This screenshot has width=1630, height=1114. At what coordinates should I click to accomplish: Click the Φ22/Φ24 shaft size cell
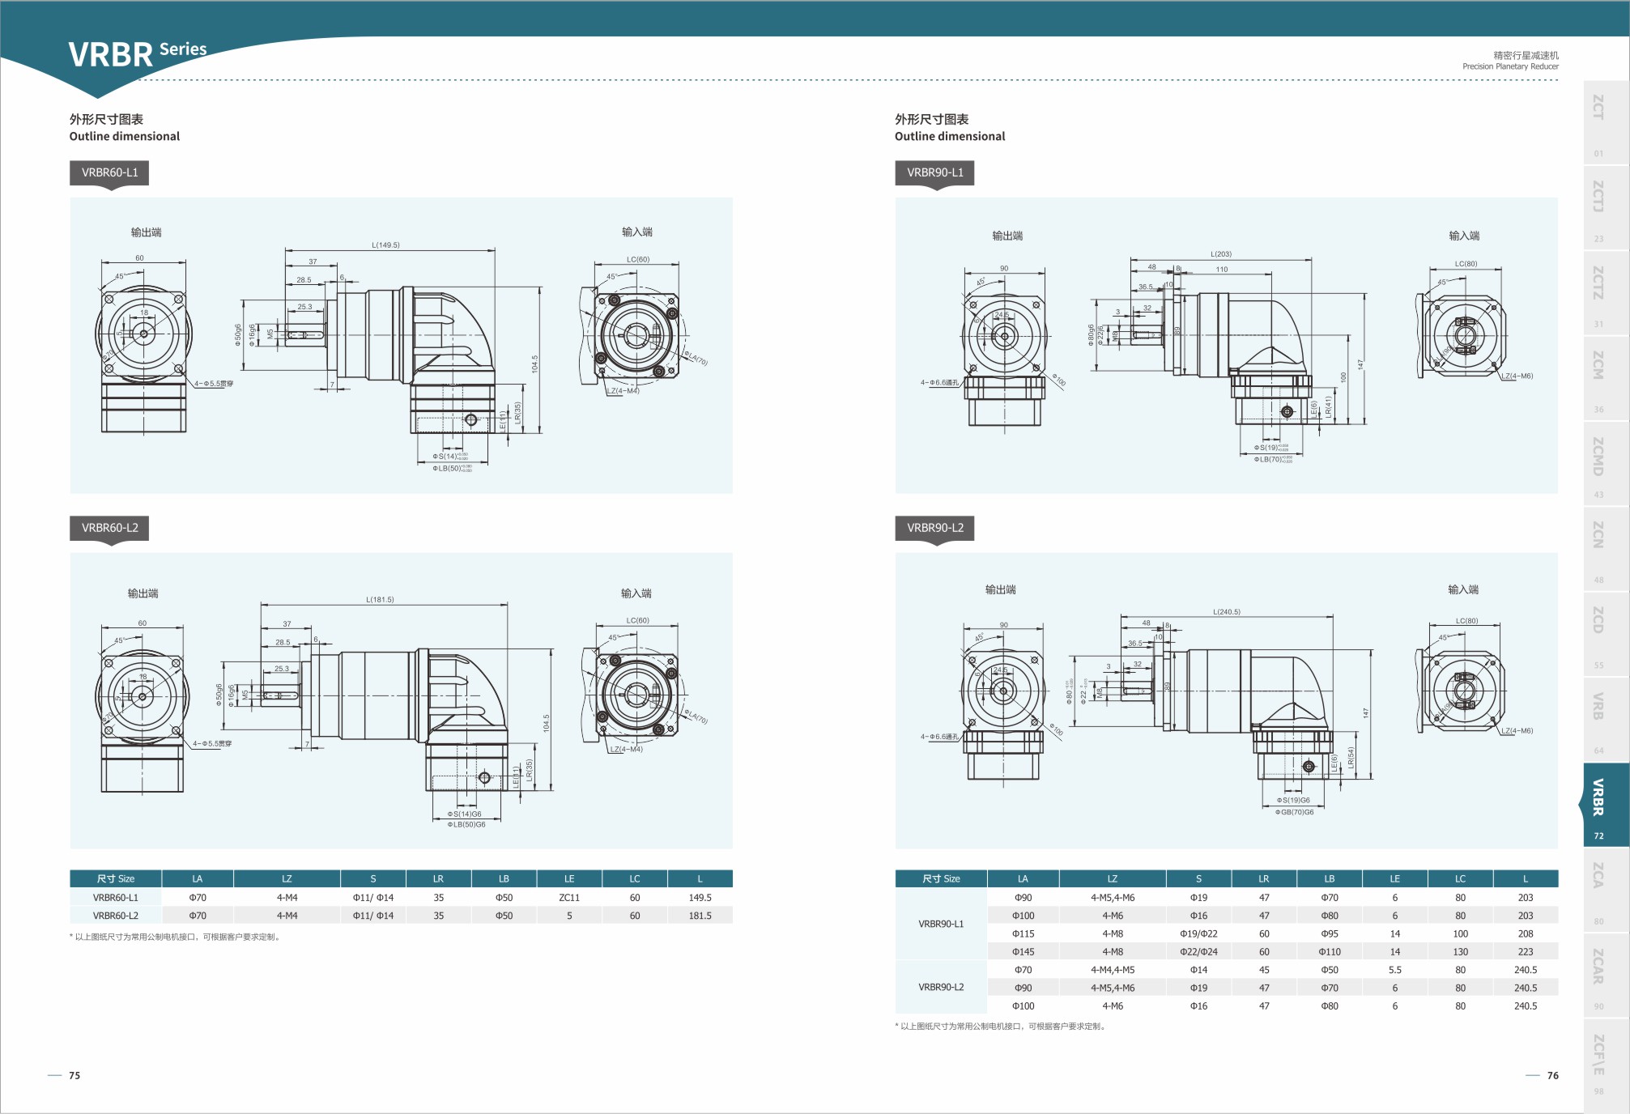pyautogui.click(x=1198, y=952)
